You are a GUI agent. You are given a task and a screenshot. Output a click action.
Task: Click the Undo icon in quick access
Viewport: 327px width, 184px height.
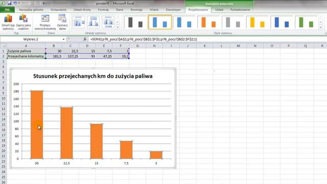click(x=15, y=3)
